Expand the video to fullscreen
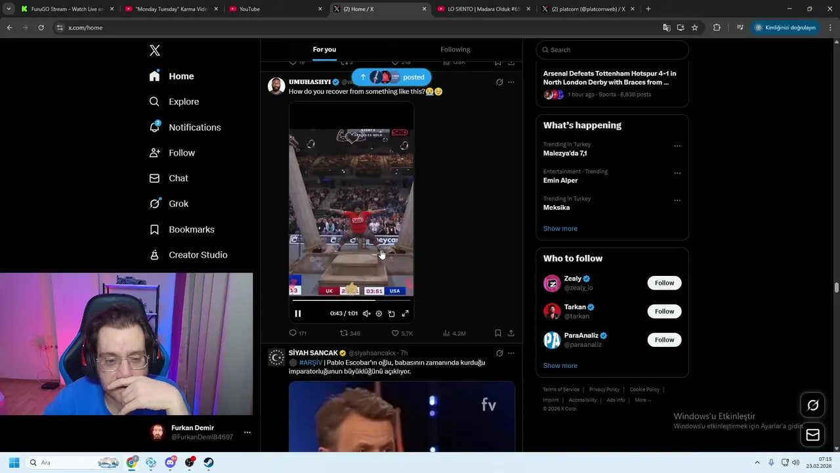840x473 pixels. point(405,313)
